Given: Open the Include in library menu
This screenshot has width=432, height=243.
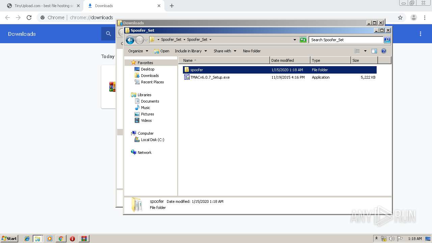Looking at the screenshot, I should tap(191, 51).
